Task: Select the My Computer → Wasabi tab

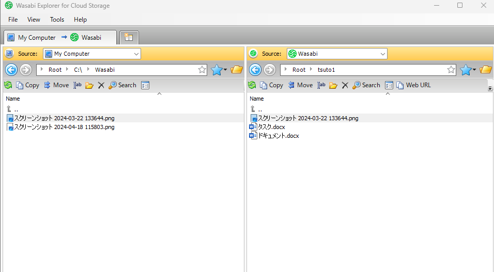Action: (x=60, y=38)
